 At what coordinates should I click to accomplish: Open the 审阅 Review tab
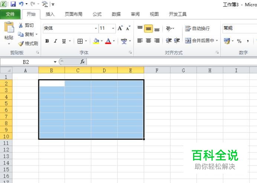[135, 14]
